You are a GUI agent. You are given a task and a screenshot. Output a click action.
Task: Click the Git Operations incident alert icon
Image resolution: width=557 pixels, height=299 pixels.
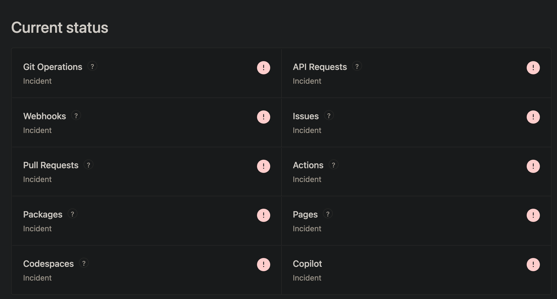point(264,68)
